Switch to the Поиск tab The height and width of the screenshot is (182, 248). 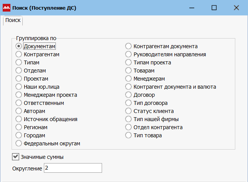point(13,20)
